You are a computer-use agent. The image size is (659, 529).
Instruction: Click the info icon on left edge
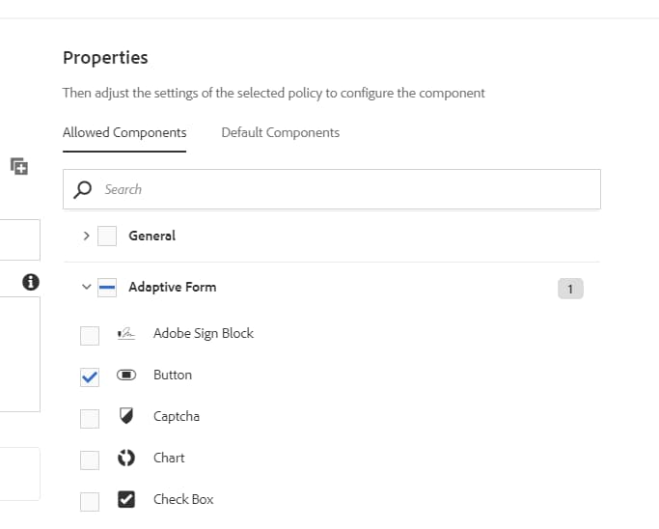point(31,282)
